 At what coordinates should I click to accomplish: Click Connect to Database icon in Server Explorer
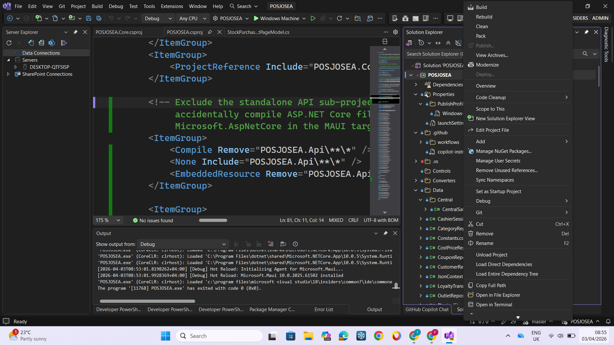point(31,43)
